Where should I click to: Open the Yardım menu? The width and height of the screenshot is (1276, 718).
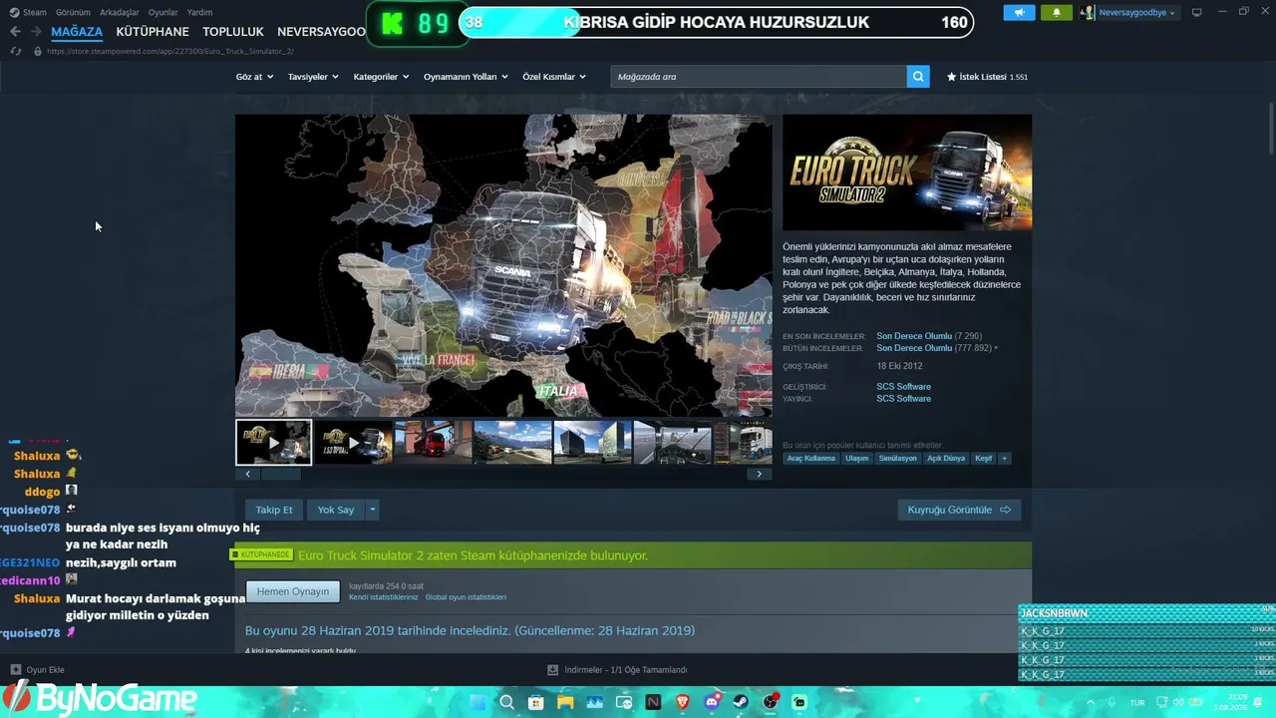pos(199,13)
